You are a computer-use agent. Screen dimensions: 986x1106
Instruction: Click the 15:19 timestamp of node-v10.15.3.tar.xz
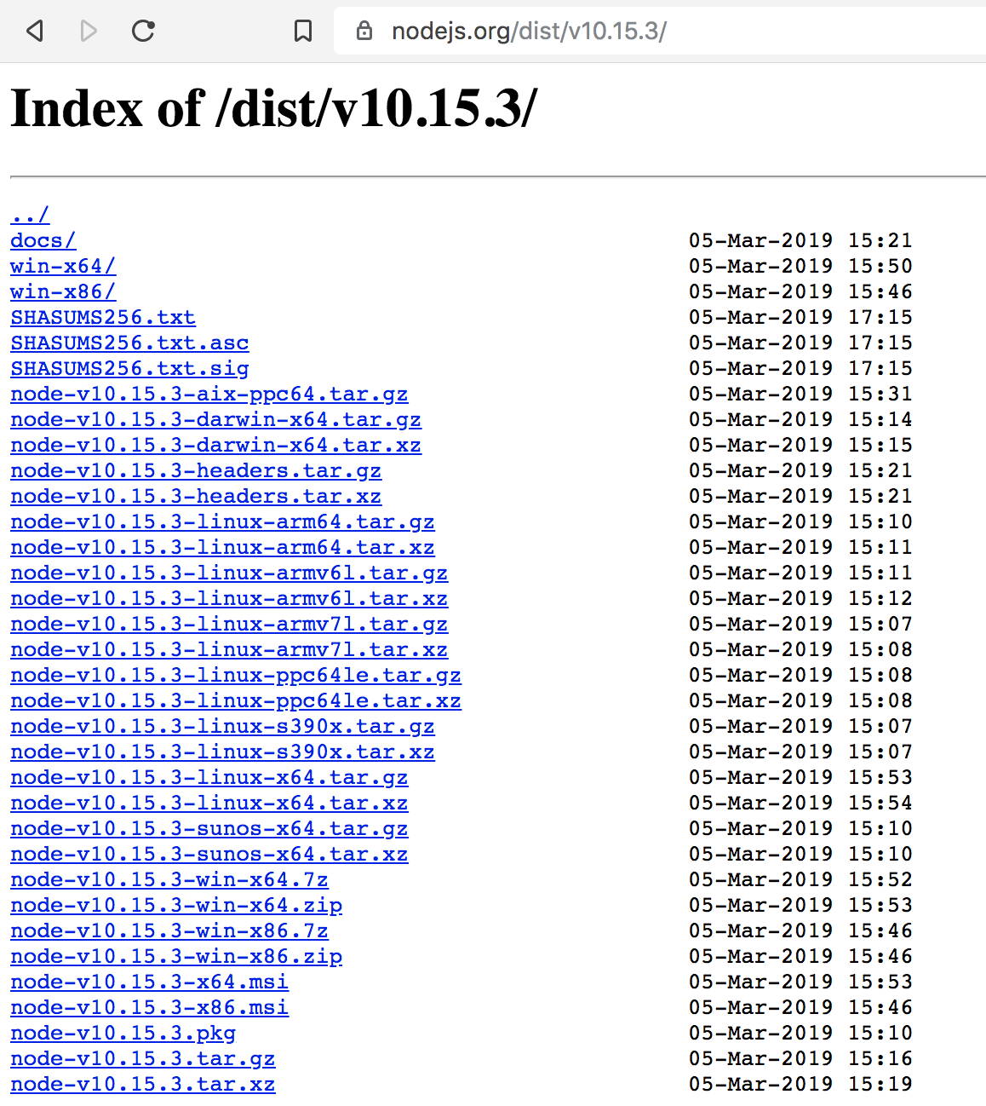pyautogui.click(x=880, y=1084)
